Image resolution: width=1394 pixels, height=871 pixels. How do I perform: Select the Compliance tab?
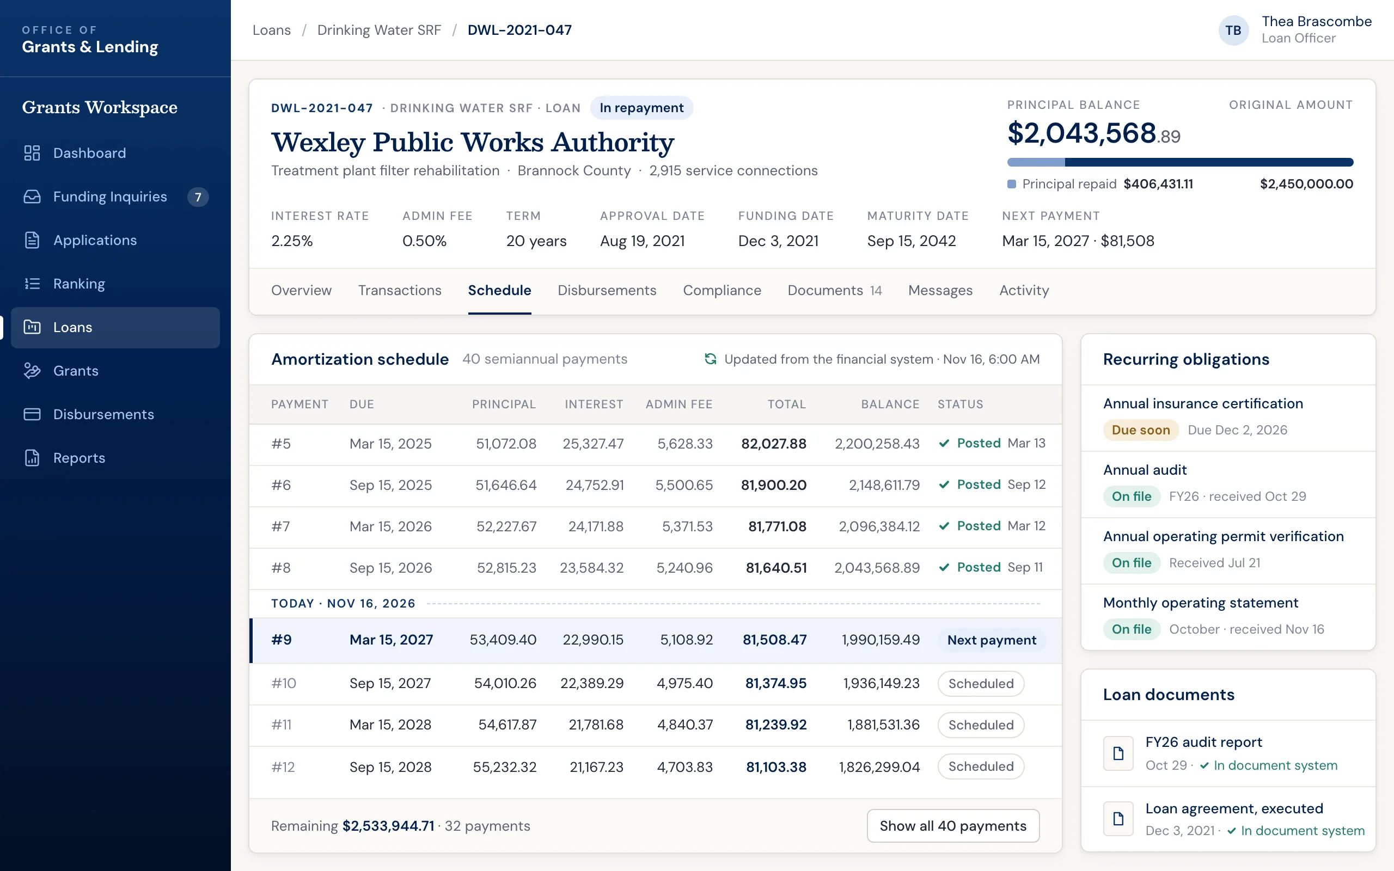[x=722, y=290]
